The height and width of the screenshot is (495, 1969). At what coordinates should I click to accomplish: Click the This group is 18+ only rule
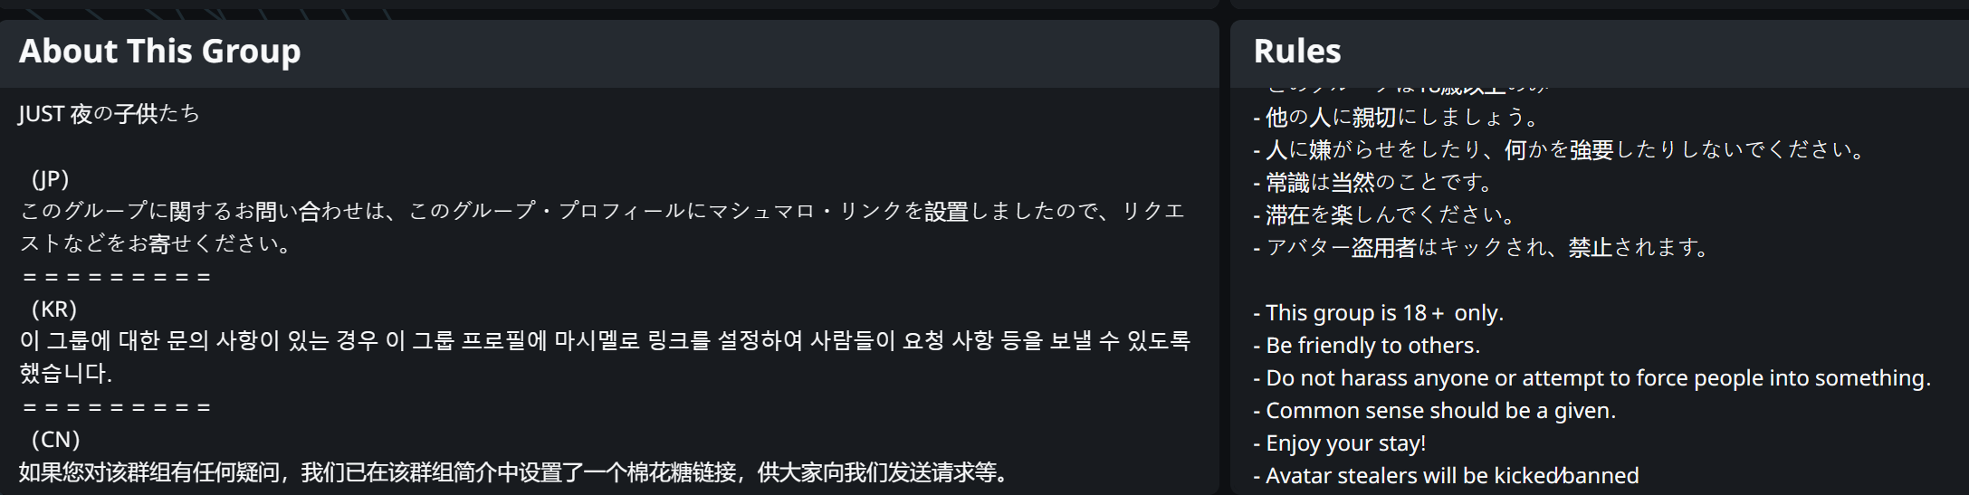pos(1378,313)
